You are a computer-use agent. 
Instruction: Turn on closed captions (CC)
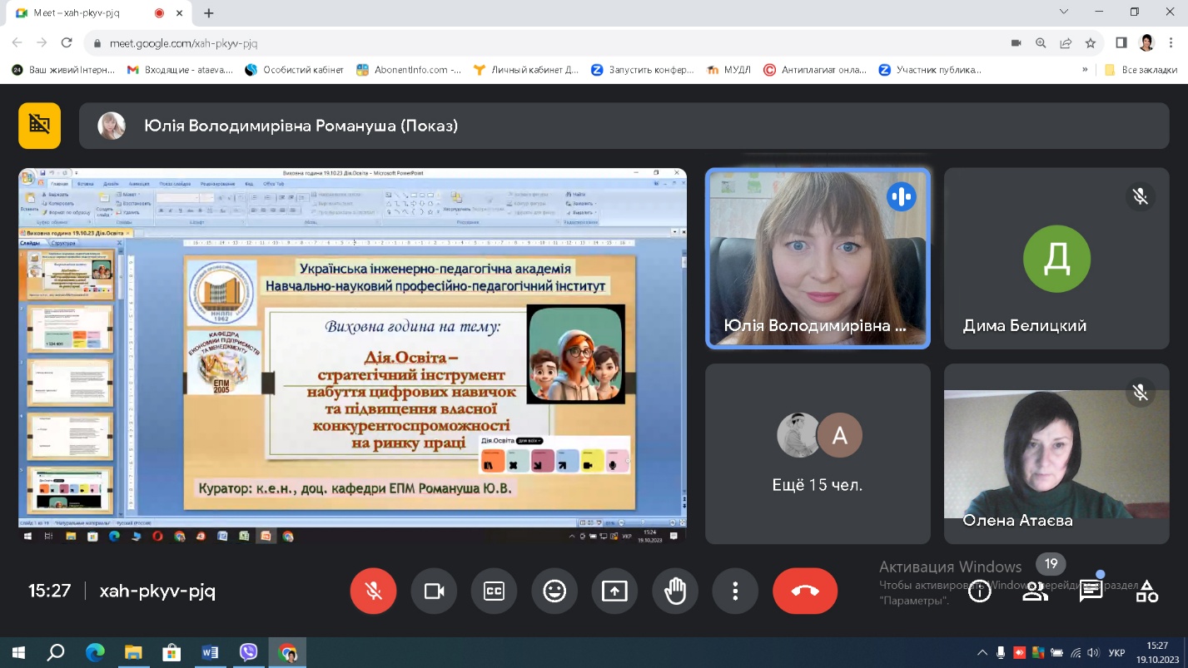click(x=494, y=591)
